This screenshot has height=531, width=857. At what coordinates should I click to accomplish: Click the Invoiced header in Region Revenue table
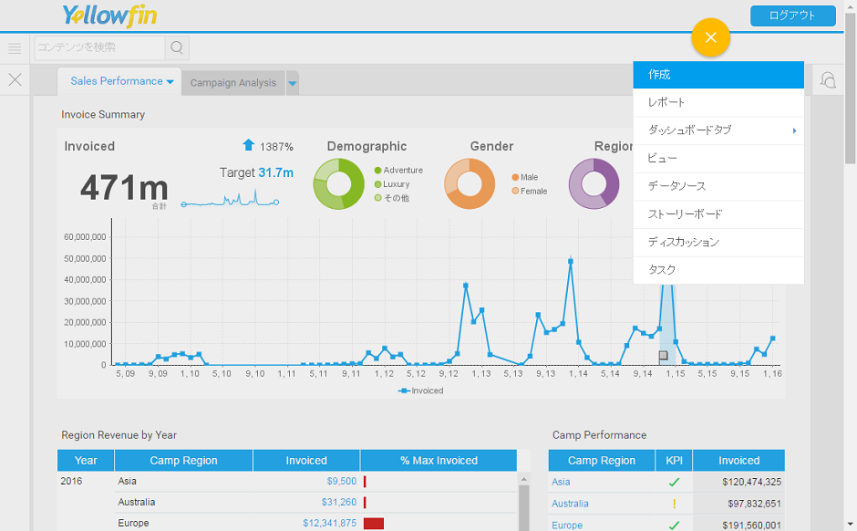coord(306,461)
